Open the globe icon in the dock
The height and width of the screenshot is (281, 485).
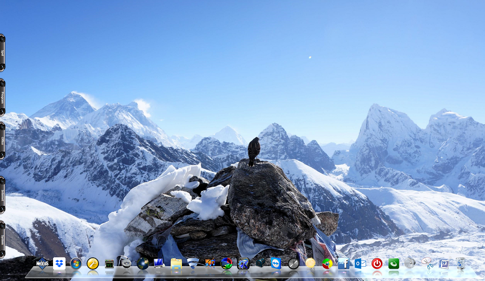point(143,263)
